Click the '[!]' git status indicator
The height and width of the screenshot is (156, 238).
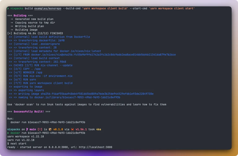(40, 129)
